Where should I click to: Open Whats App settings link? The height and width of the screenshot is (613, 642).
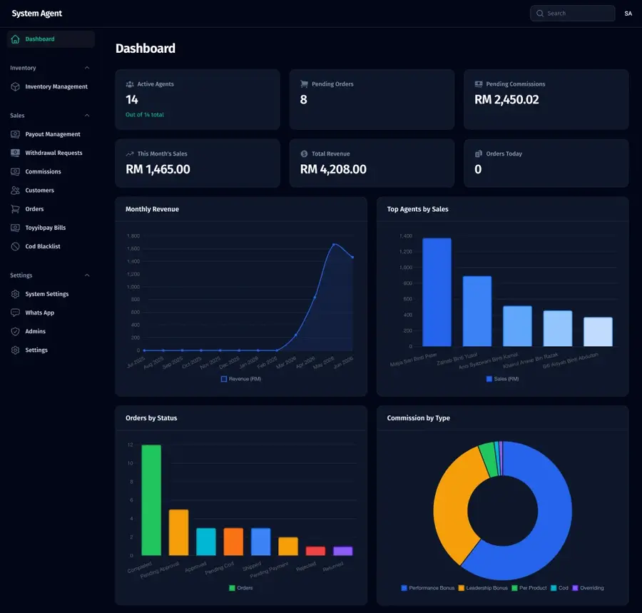pos(51,313)
